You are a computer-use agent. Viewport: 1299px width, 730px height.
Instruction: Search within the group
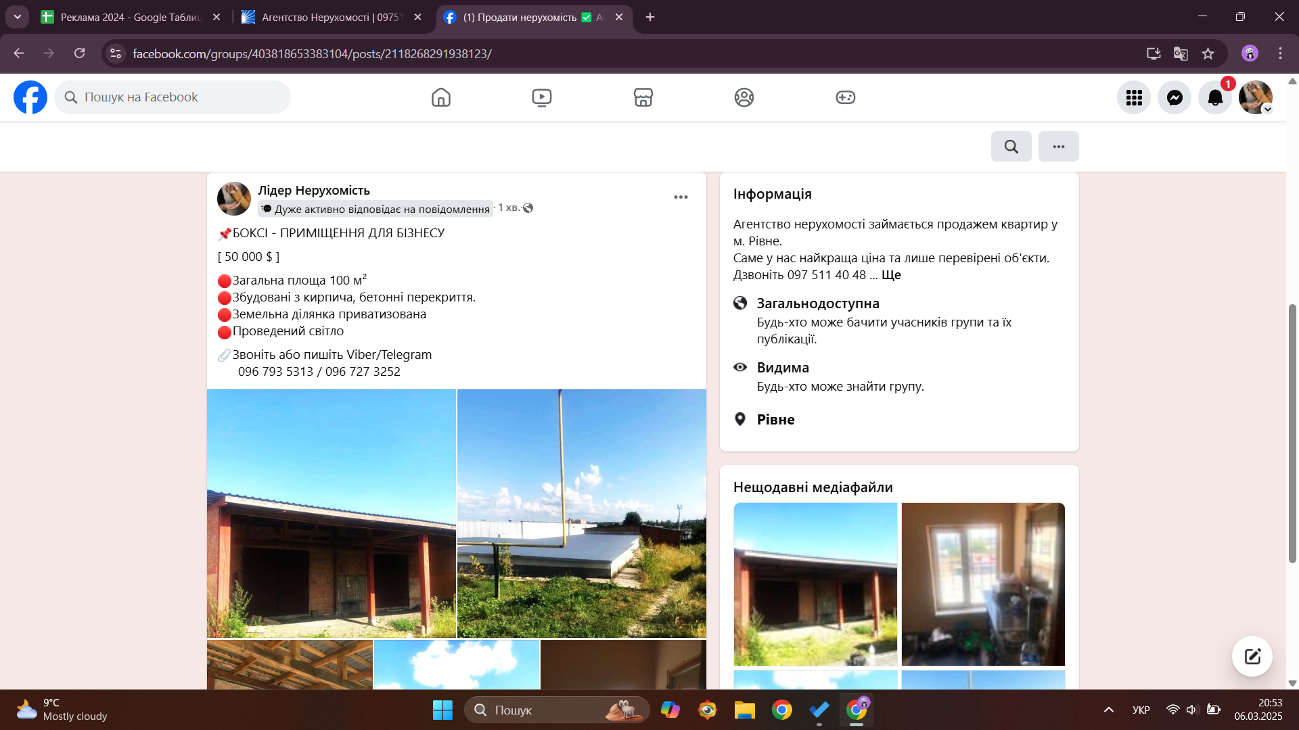[1011, 146]
